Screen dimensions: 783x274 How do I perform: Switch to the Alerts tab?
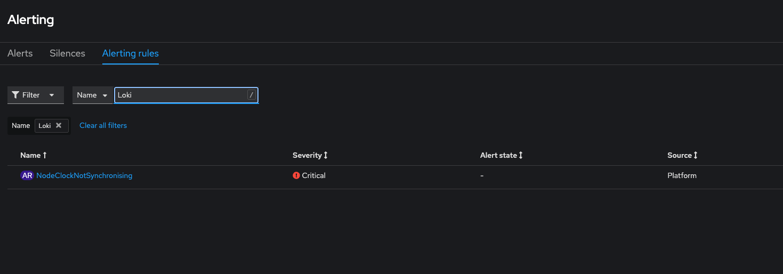[x=20, y=53]
